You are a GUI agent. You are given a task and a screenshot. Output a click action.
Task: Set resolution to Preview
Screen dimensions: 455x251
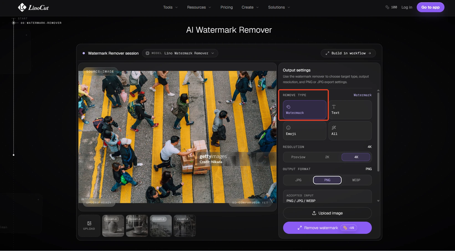click(298, 157)
